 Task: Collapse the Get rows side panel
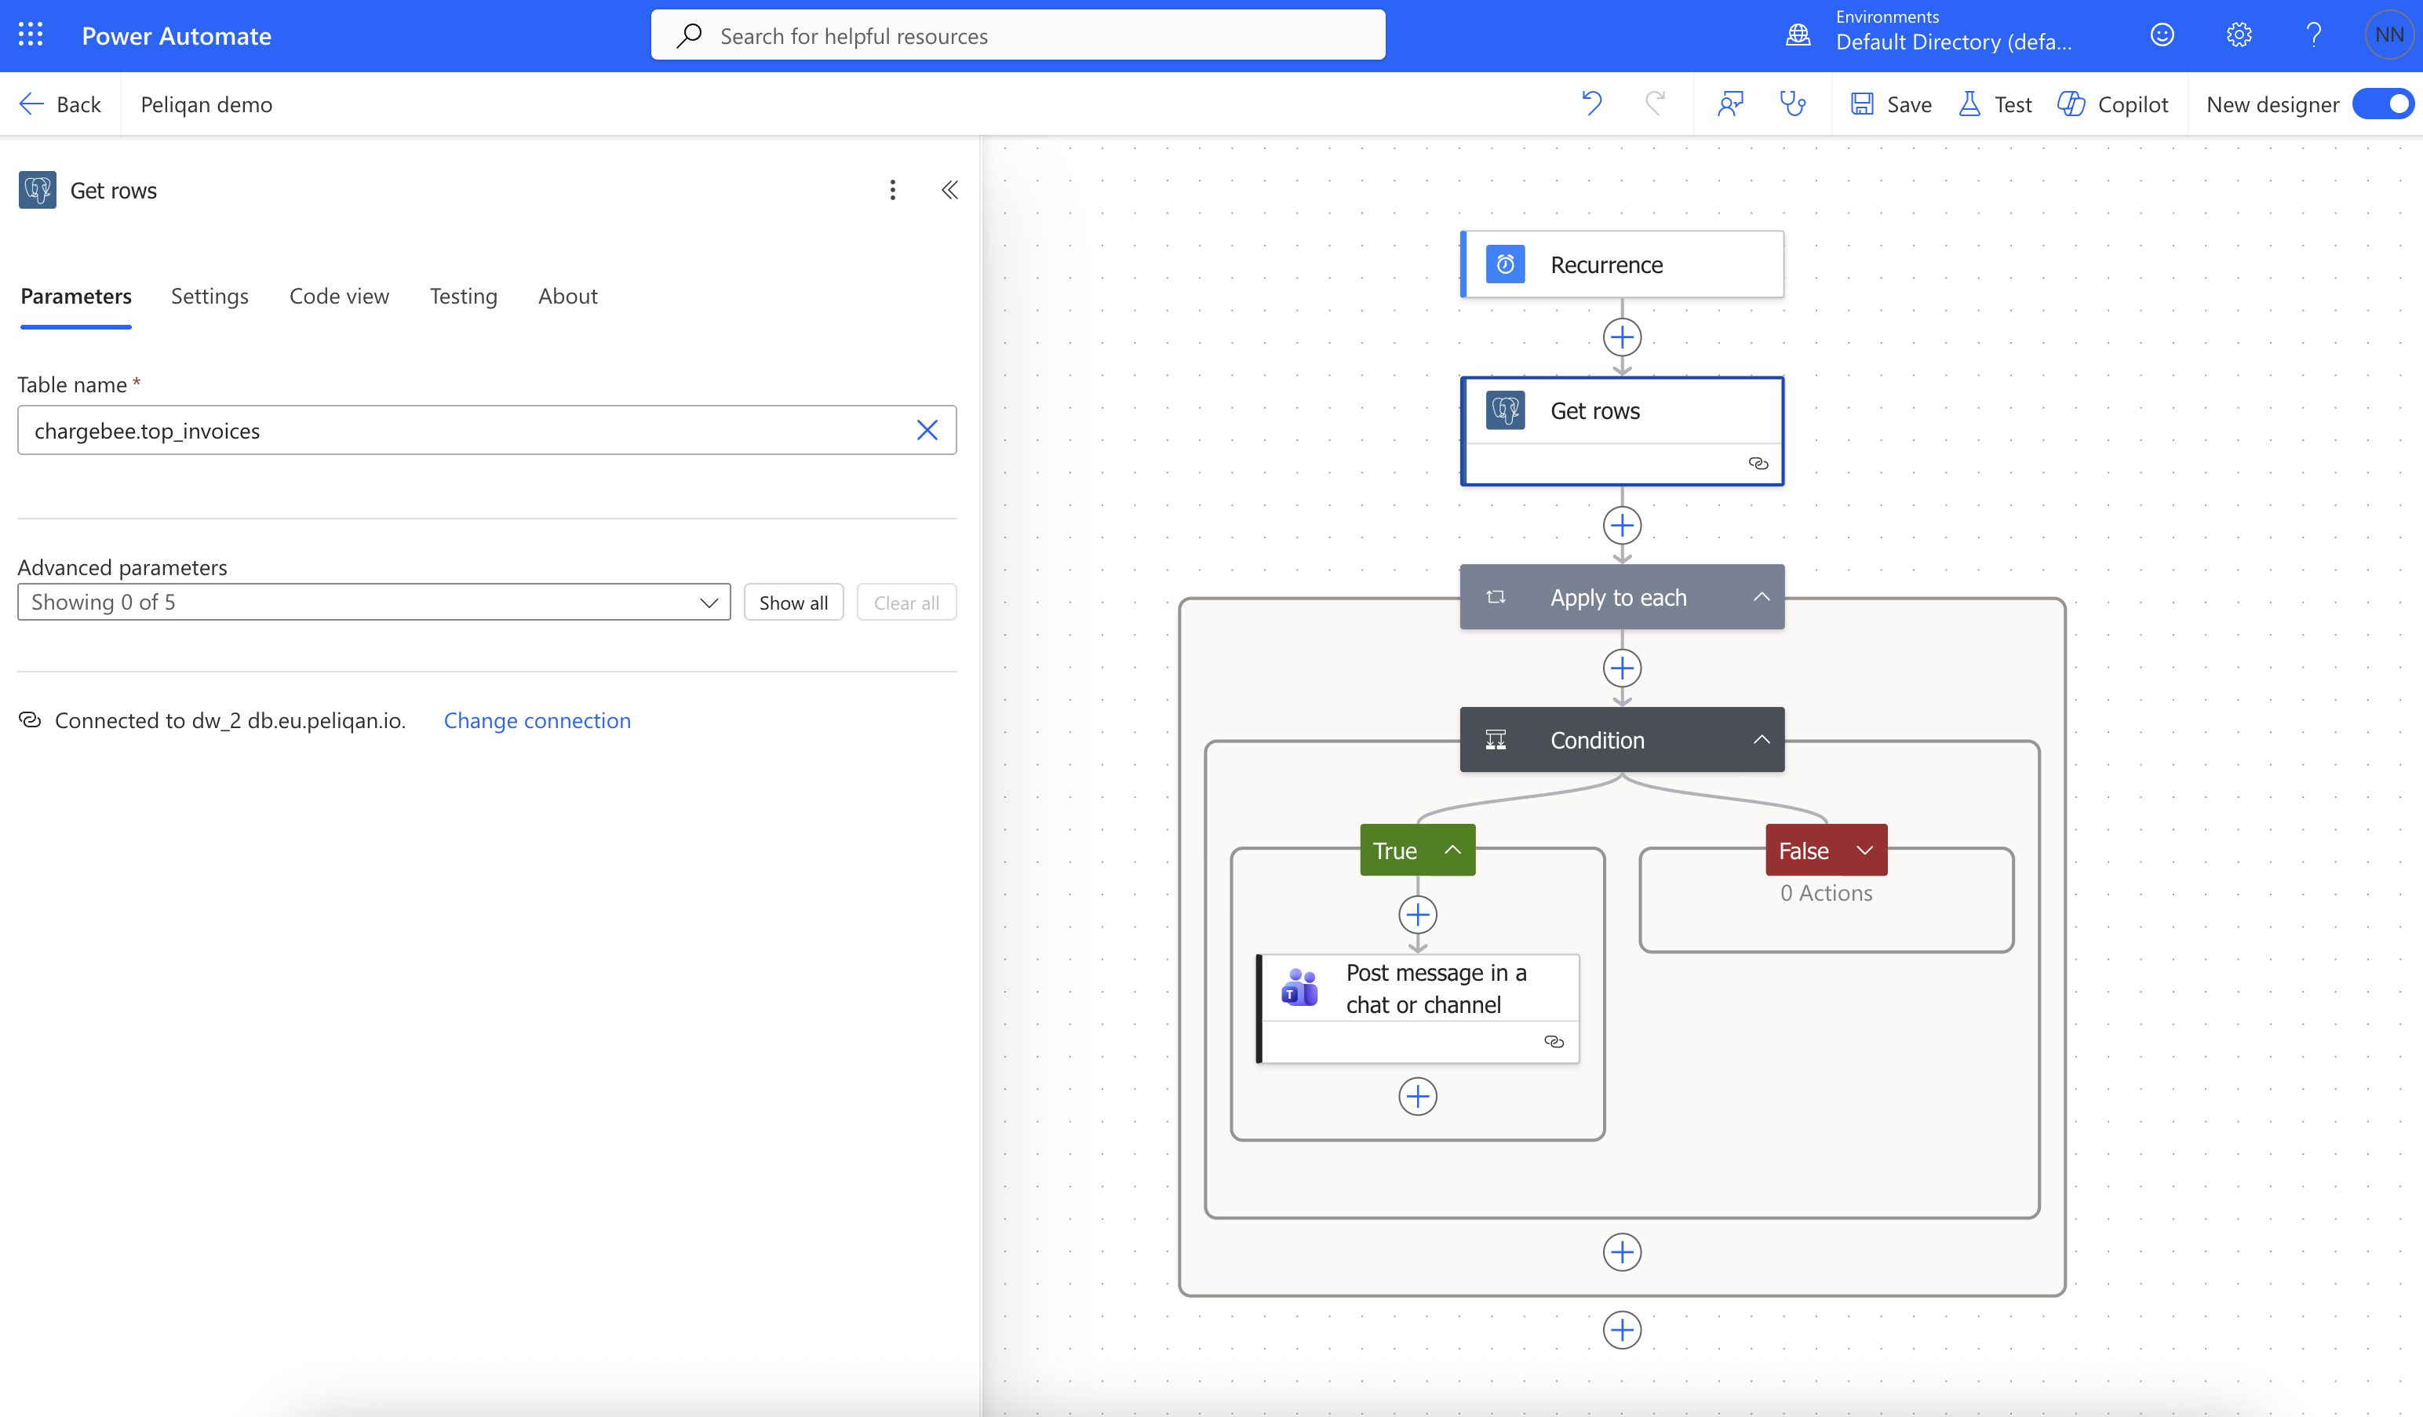pos(949,191)
